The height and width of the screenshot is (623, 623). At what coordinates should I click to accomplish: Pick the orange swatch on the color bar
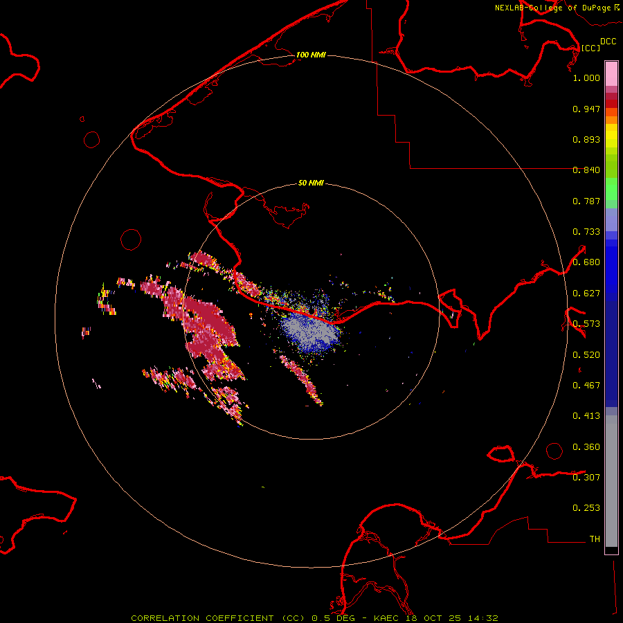pos(611,120)
